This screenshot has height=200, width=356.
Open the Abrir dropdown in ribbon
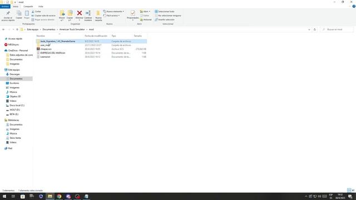145,11
